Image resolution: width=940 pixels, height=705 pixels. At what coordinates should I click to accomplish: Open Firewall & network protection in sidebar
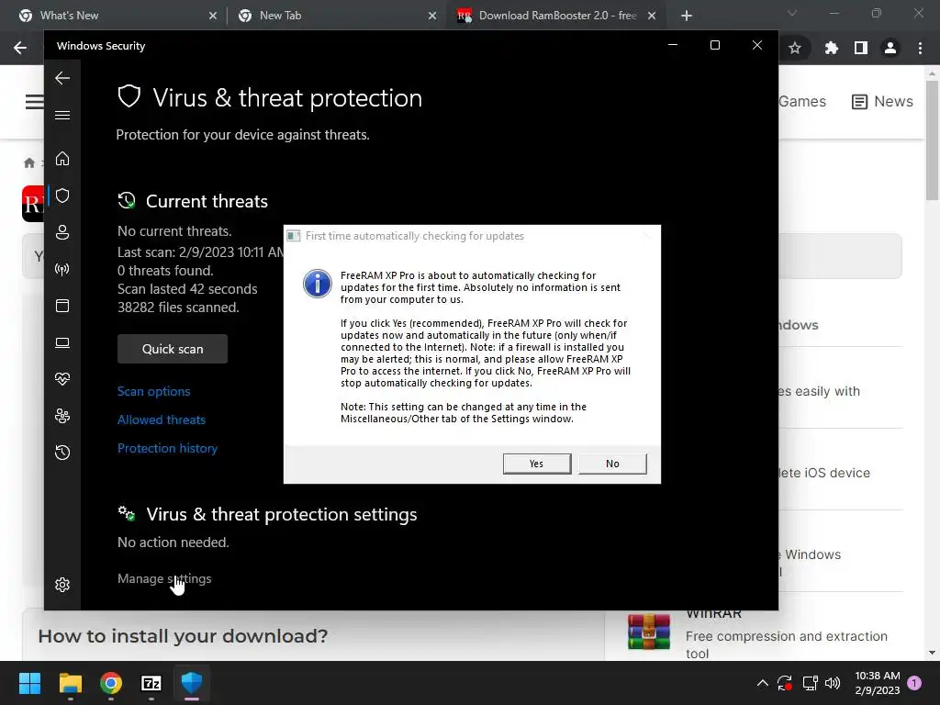(62, 269)
